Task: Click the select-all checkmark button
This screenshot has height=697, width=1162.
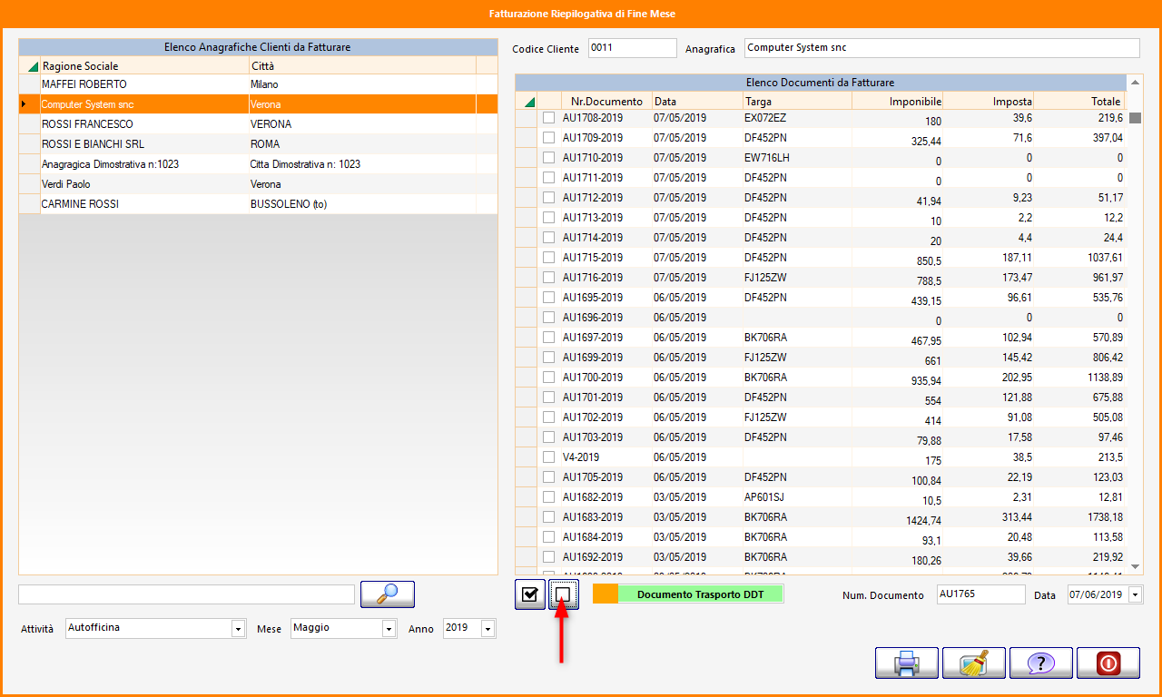Action: [x=530, y=594]
